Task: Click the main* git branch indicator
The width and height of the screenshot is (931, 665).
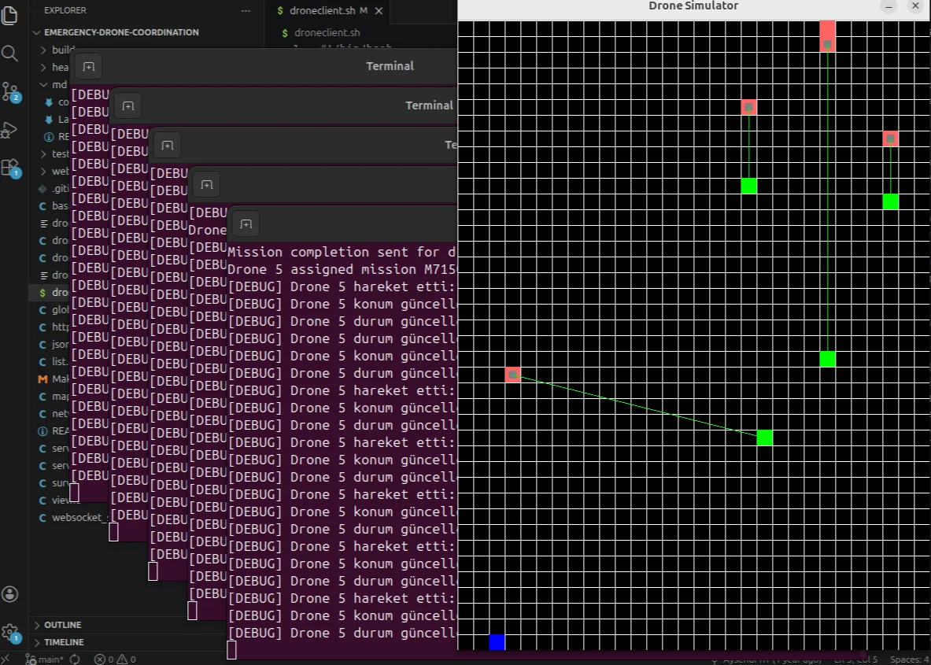Action: [44, 659]
